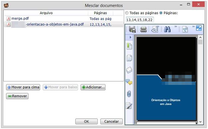Click the pages field containing 13,14,15,18,22
Viewport: 208px width, 129px height.
point(140,20)
